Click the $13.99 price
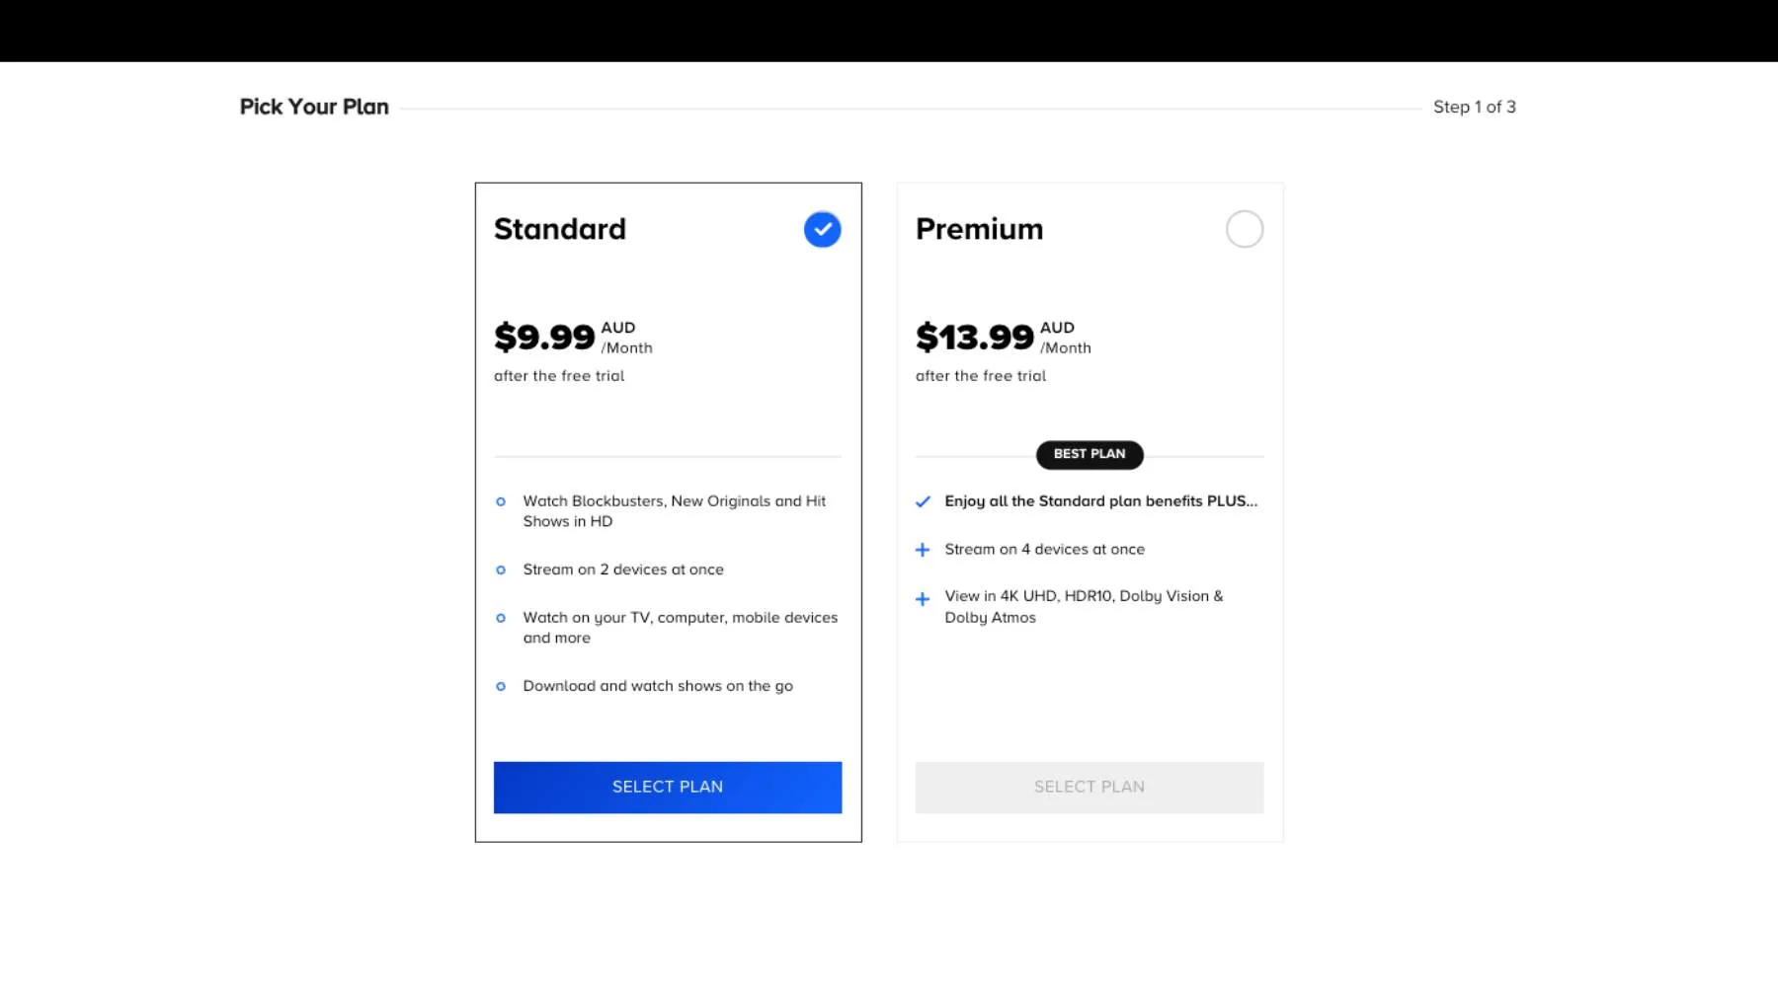 974,338
